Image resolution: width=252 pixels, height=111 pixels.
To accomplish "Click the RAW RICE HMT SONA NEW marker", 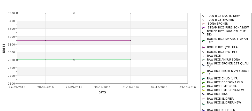I will [x=203, y=90].
